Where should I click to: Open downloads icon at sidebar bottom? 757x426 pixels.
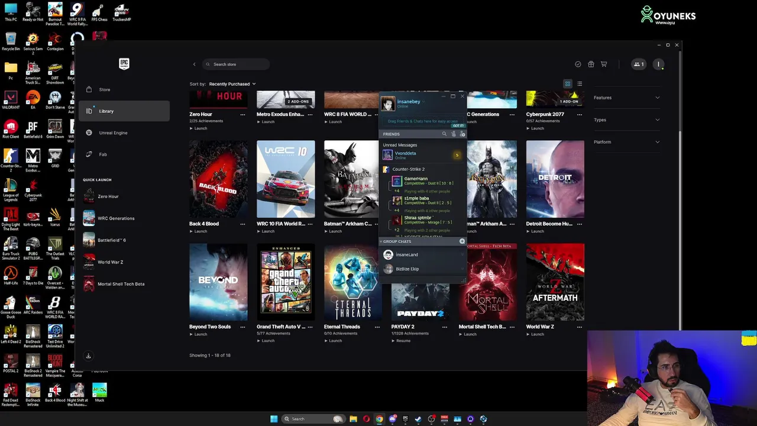pyautogui.click(x=88, y=356)
